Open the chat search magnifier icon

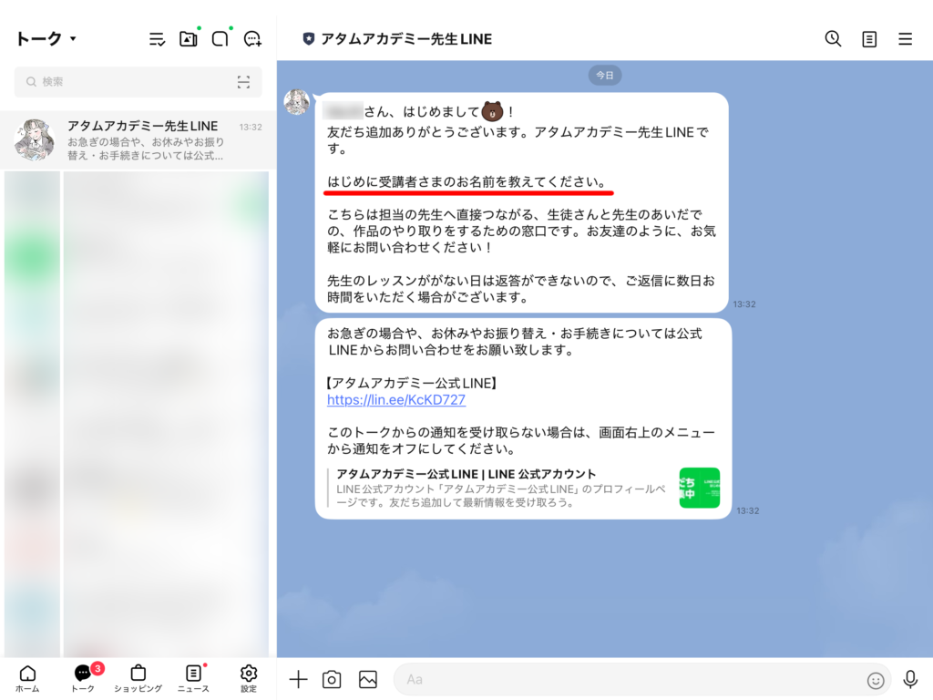point(833,38)
